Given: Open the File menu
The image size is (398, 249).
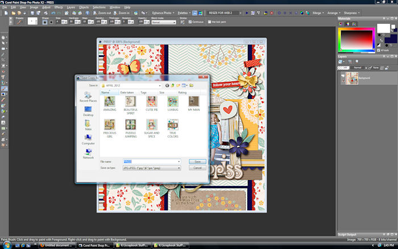Looking at the screenshot, I should [x=5, y=7].
